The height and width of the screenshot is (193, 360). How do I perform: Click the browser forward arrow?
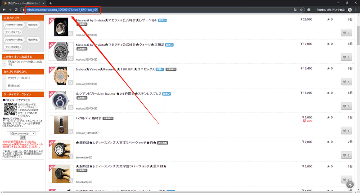(x=10, y=9)
